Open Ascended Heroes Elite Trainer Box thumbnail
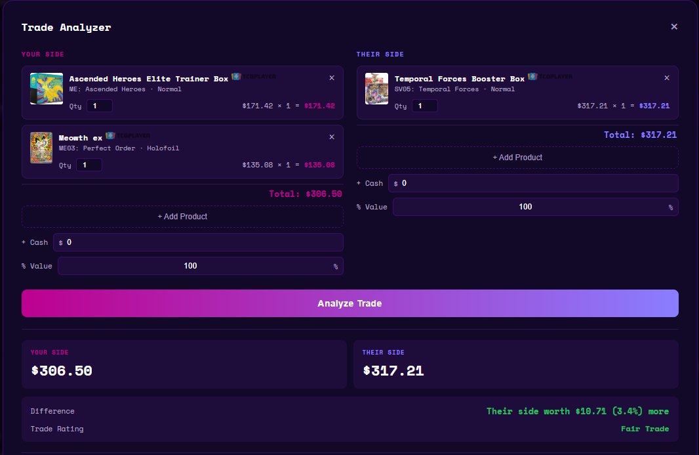This screenshot has width=699, height=455. [x=47, y=89]
